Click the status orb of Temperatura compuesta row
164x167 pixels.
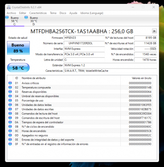(10, 87)
